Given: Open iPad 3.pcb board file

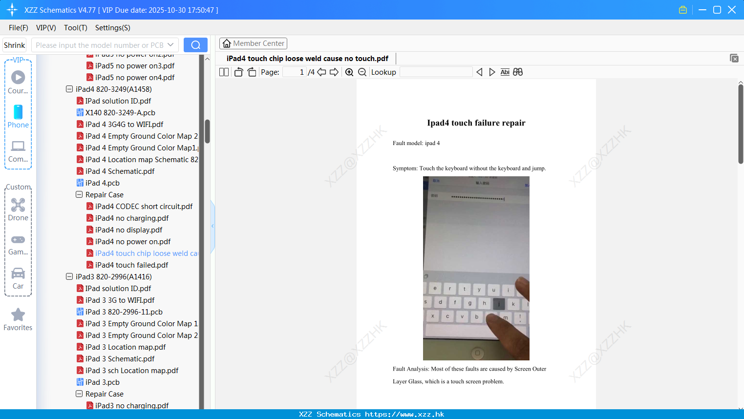Looking at the screenshot, I should [x=102, y=382].
